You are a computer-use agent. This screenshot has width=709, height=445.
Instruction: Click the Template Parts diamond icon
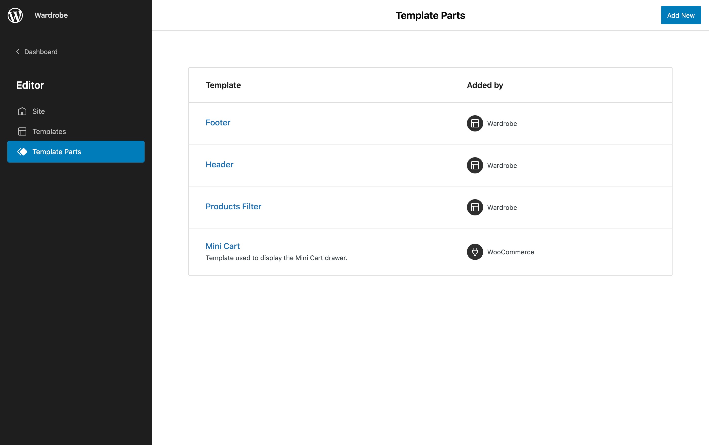click(x=22, y=152)
